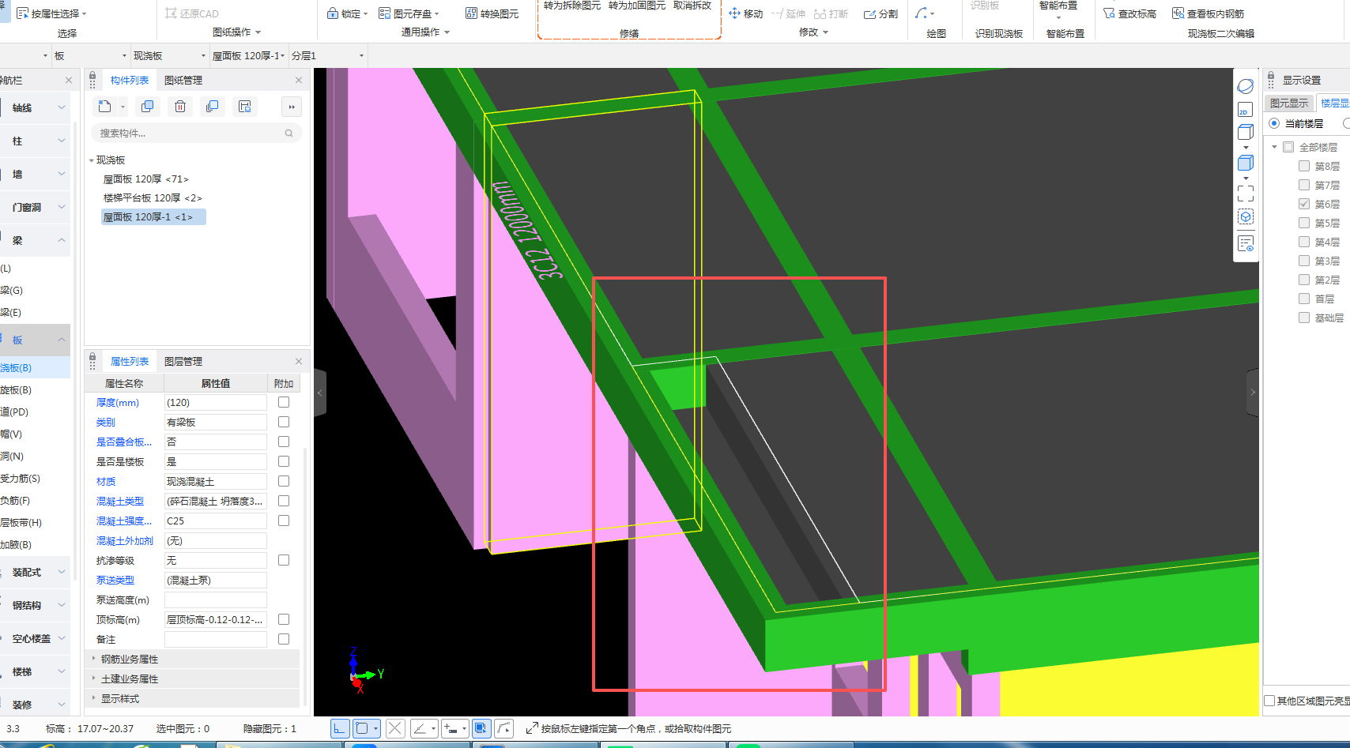Click the zoom extents full-screen icon
The height and width of the screenshot is (748, 1350).
[x=1246, y=193]
